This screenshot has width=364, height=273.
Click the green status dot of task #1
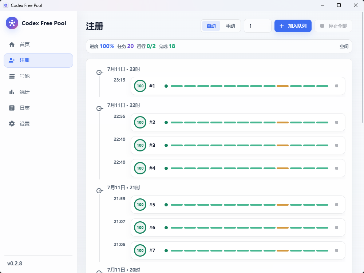click(166, 86)
